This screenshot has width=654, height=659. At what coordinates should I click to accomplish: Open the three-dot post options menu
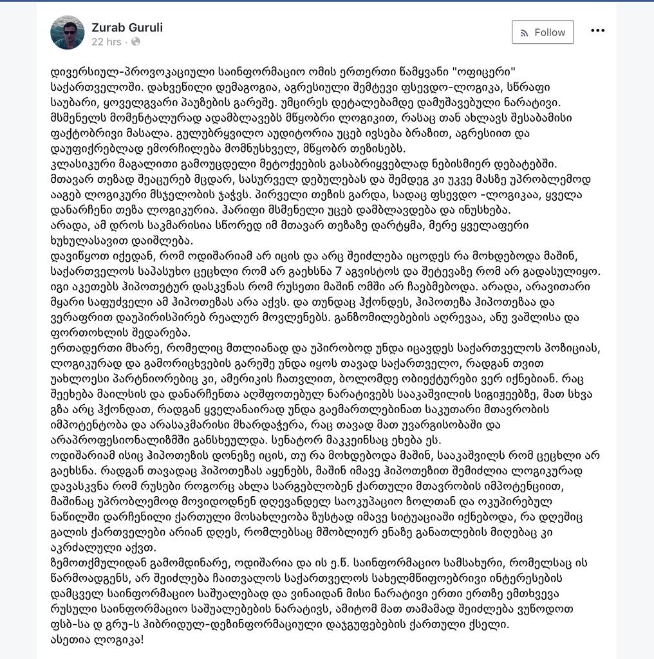pos(598,30)
